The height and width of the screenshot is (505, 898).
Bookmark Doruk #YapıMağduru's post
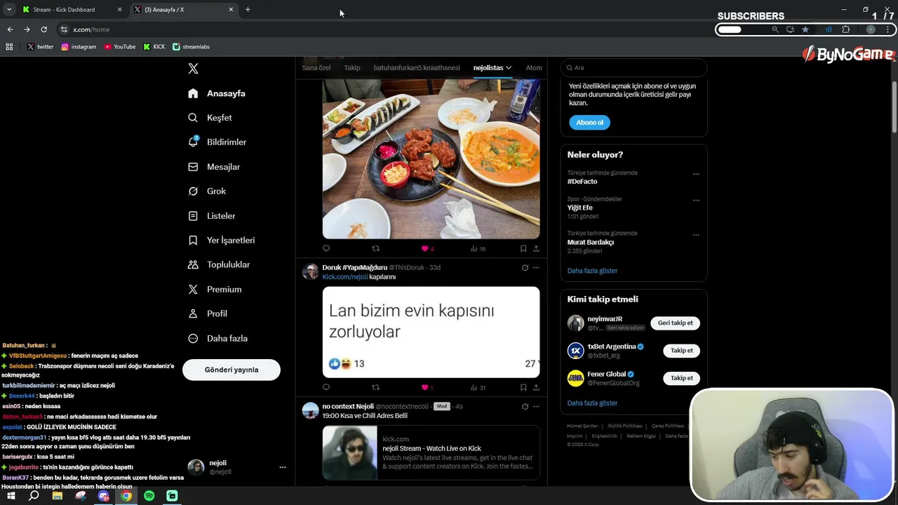pyautogui.click(x=523, y=387)
